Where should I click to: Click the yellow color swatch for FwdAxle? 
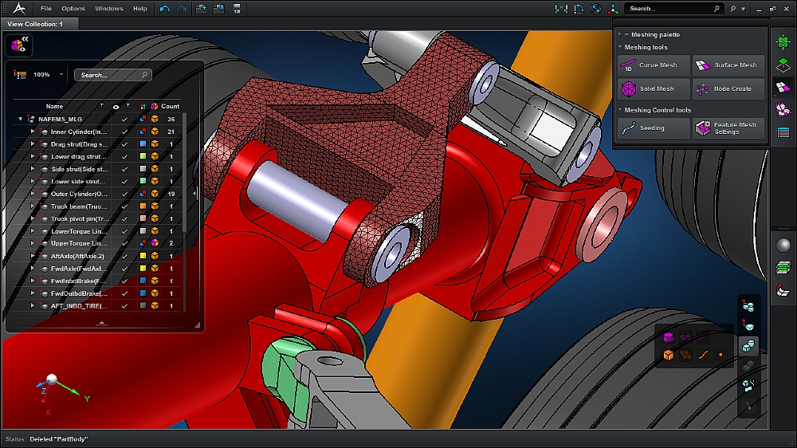point(143,269)
